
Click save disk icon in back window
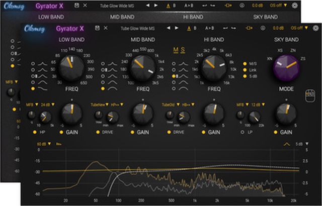click(76, 6)
